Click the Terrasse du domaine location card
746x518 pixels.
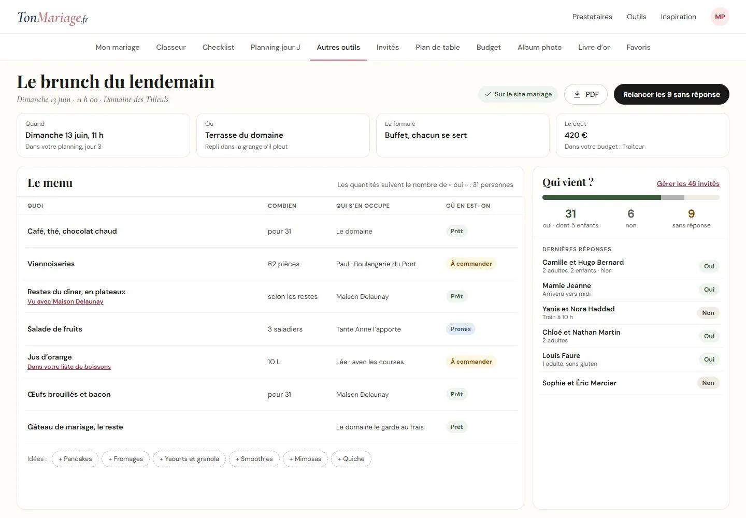pos(283,135)
